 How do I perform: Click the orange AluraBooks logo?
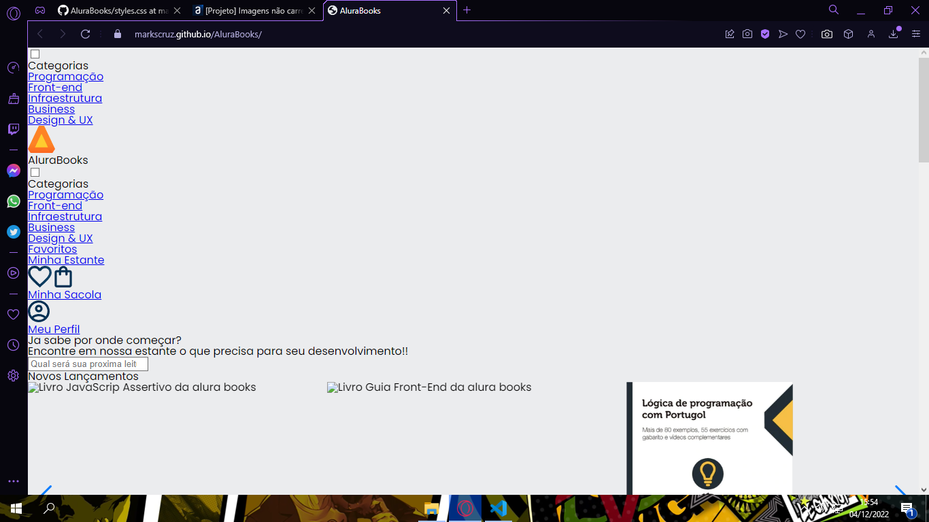coord(41,140)
